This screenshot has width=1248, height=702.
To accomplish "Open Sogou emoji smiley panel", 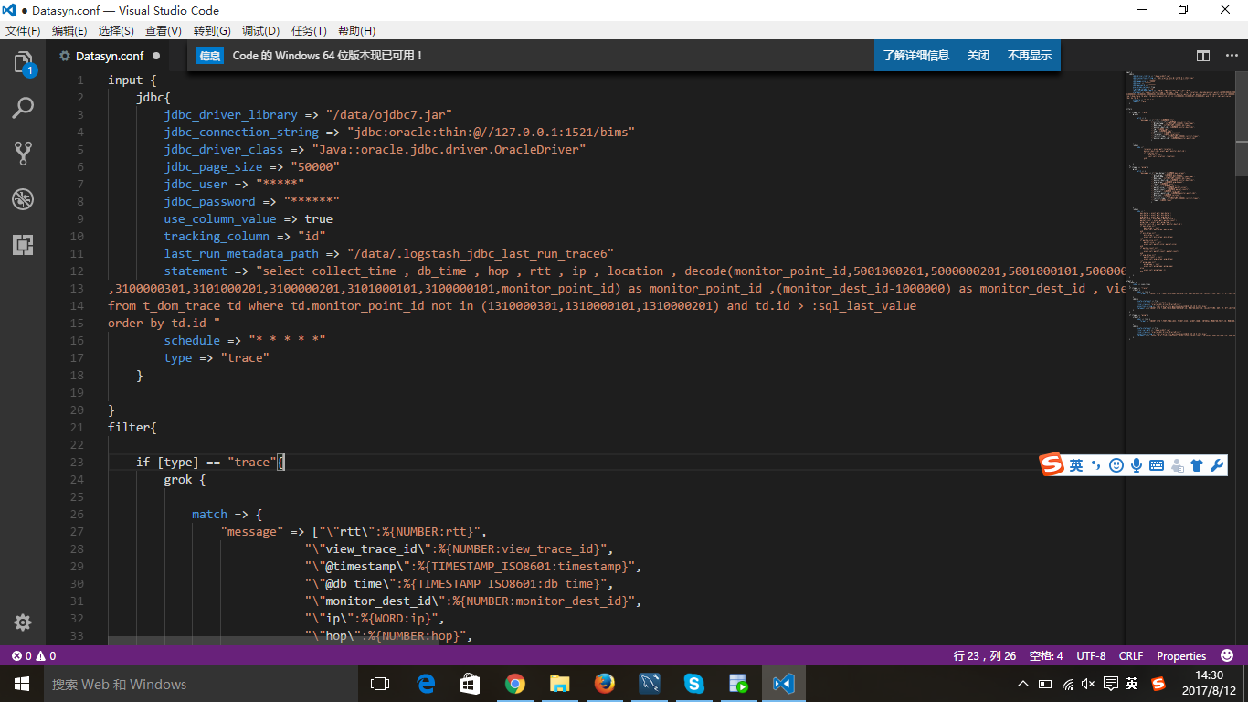I will (x=1116, y=465).
